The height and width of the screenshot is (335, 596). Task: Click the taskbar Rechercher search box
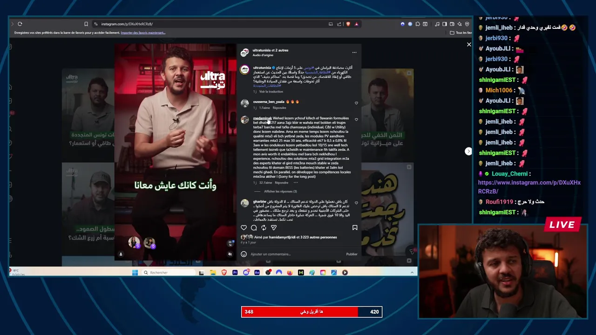click(168, 273)
